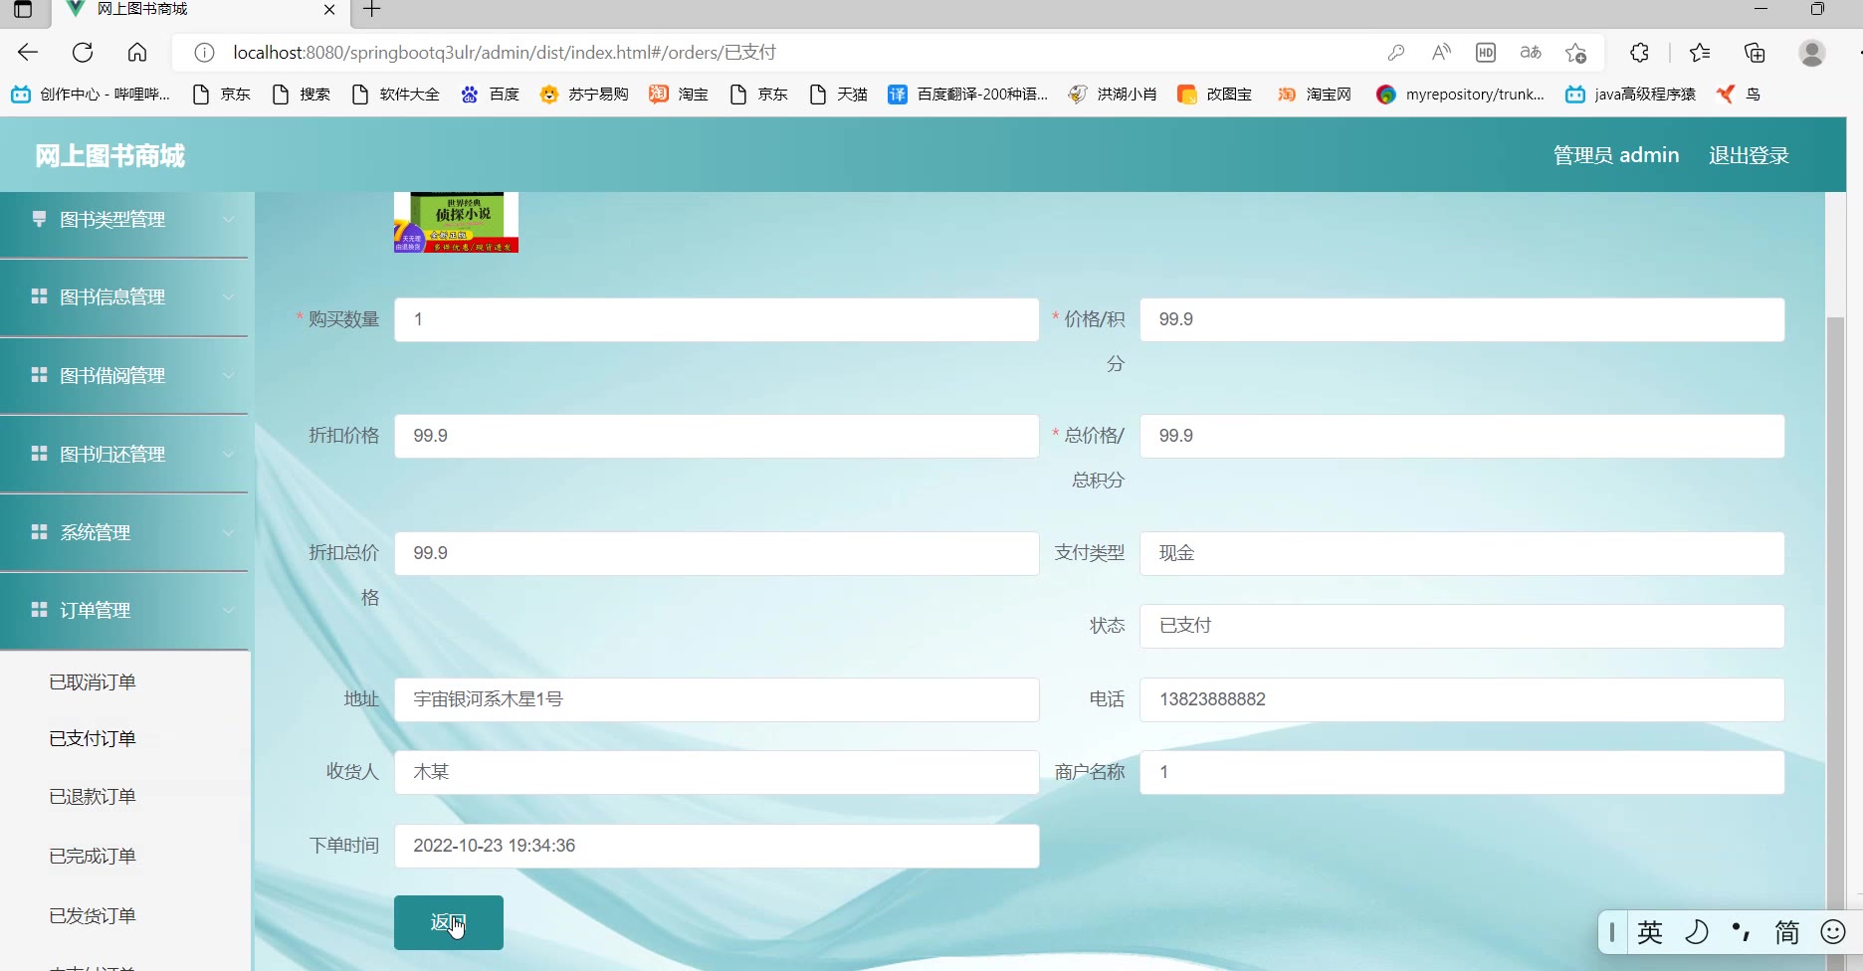Viewport: 1863px width, 971px height.
Task: Open the java高级程序猿 bookmark
Action: pyautogui.click(x=1630, y=95)
